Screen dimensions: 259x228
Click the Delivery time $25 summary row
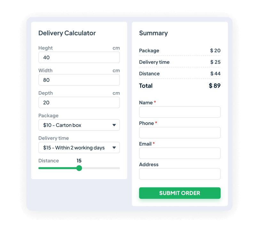180,62
